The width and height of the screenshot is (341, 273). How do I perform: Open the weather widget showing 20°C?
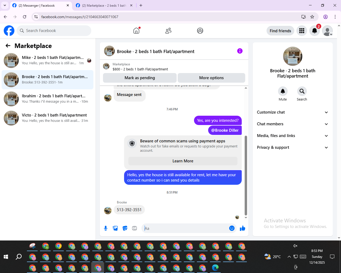pos(272,257)
